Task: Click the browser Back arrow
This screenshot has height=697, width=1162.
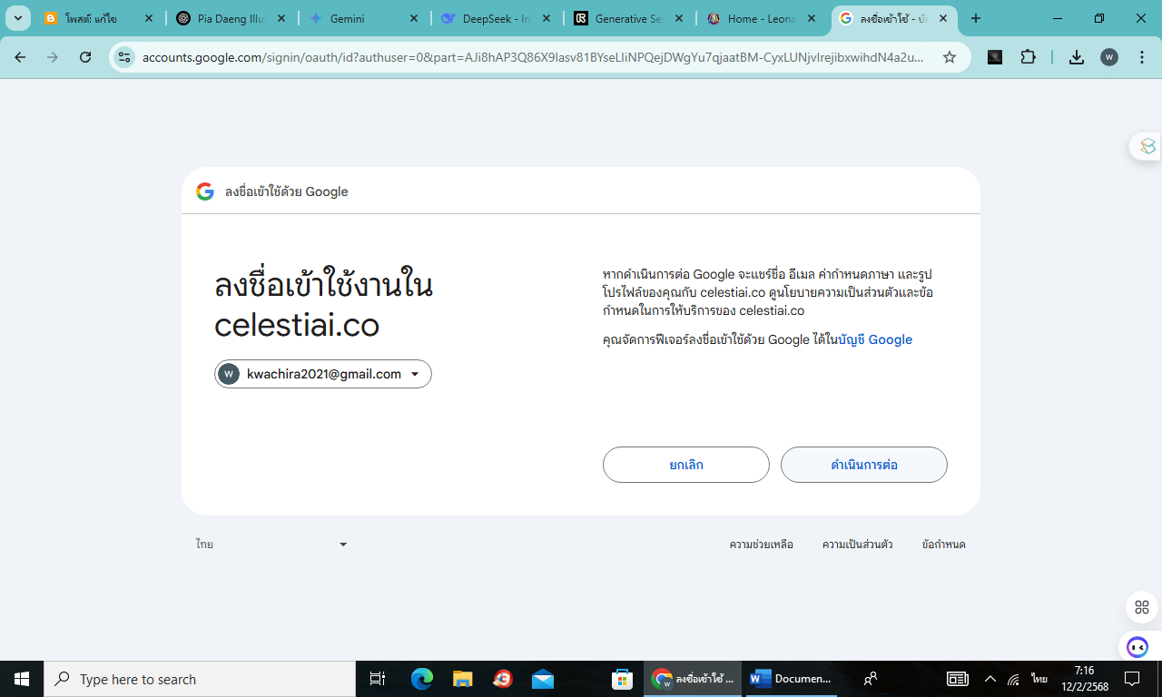Action: point(20,57)
